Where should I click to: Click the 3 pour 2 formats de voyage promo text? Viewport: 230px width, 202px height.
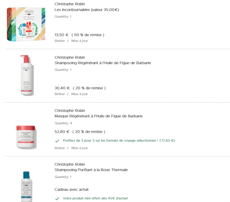coord(119,141)
